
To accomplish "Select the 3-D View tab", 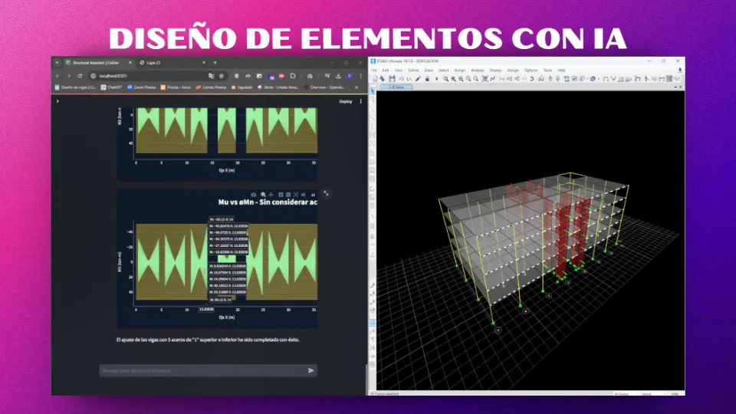I will click(x=396, y=87).
